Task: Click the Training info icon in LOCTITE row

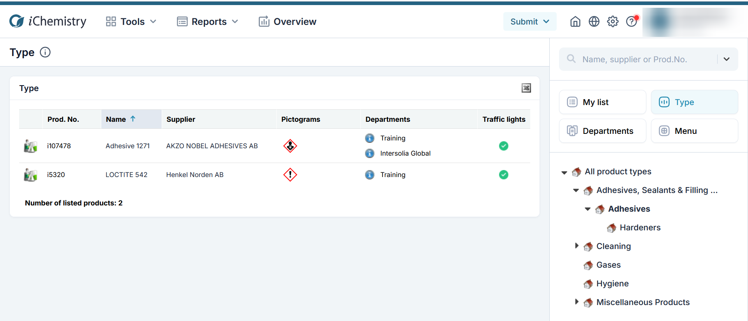Action: coord(370,175)
